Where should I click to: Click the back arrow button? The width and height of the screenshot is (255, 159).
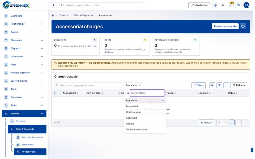click(x=54, y=5)
